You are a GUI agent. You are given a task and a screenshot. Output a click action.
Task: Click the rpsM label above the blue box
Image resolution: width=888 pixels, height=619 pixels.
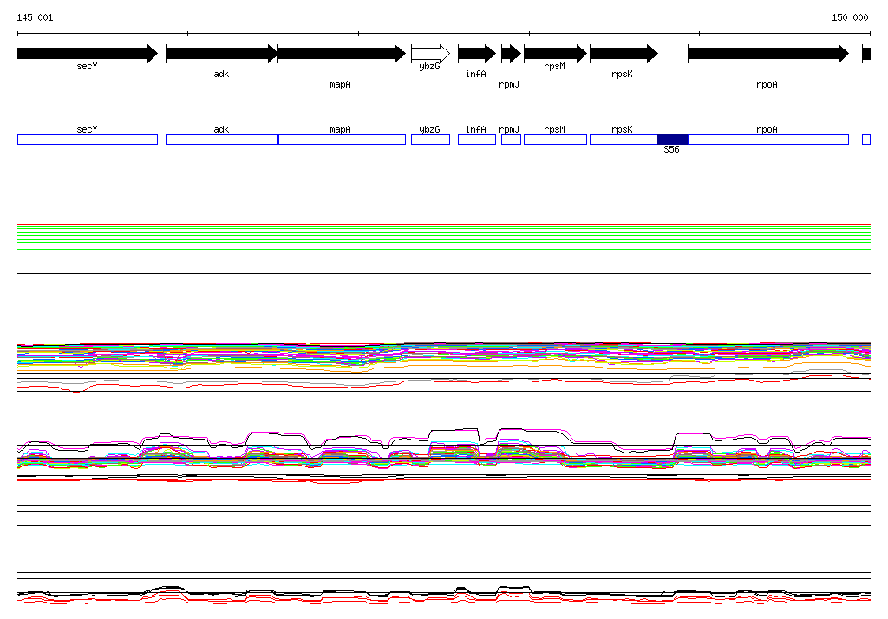(554, 130)
